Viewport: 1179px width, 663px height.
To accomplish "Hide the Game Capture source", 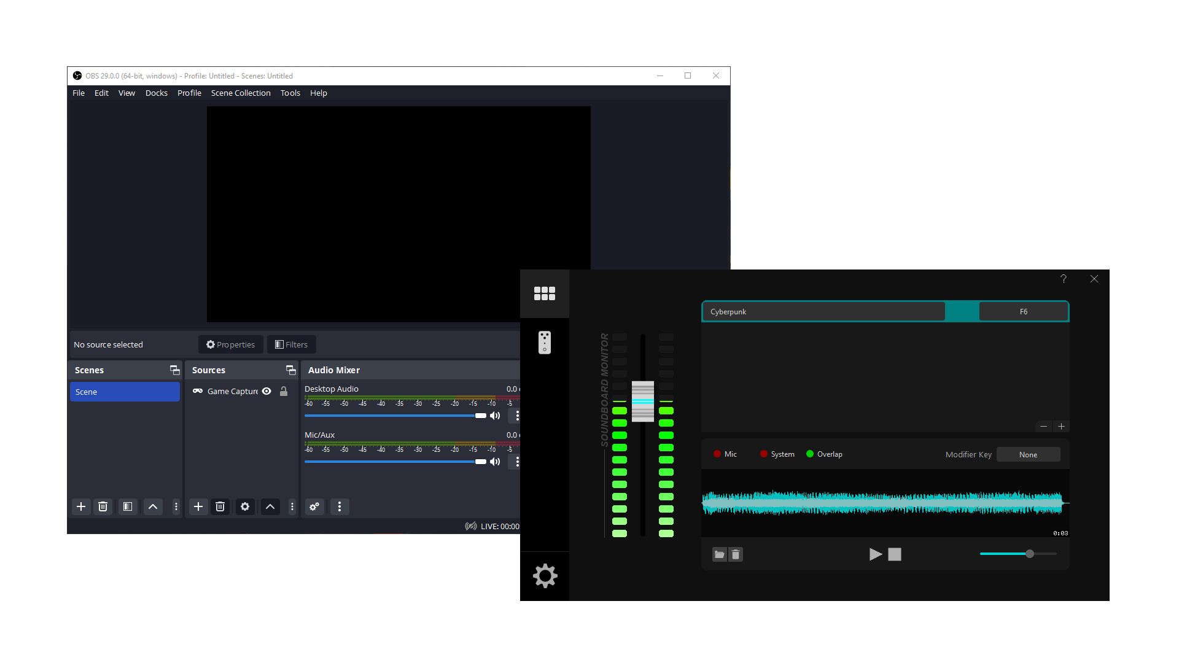I will pos(266,391).
